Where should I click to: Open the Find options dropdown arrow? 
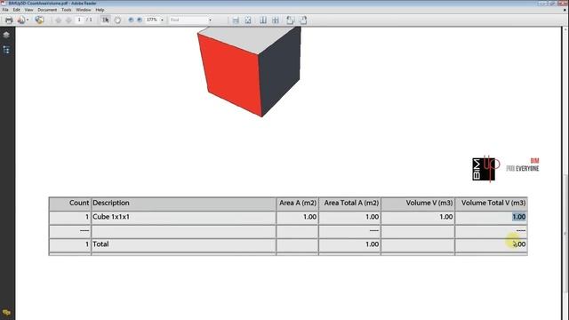(210, 20)
